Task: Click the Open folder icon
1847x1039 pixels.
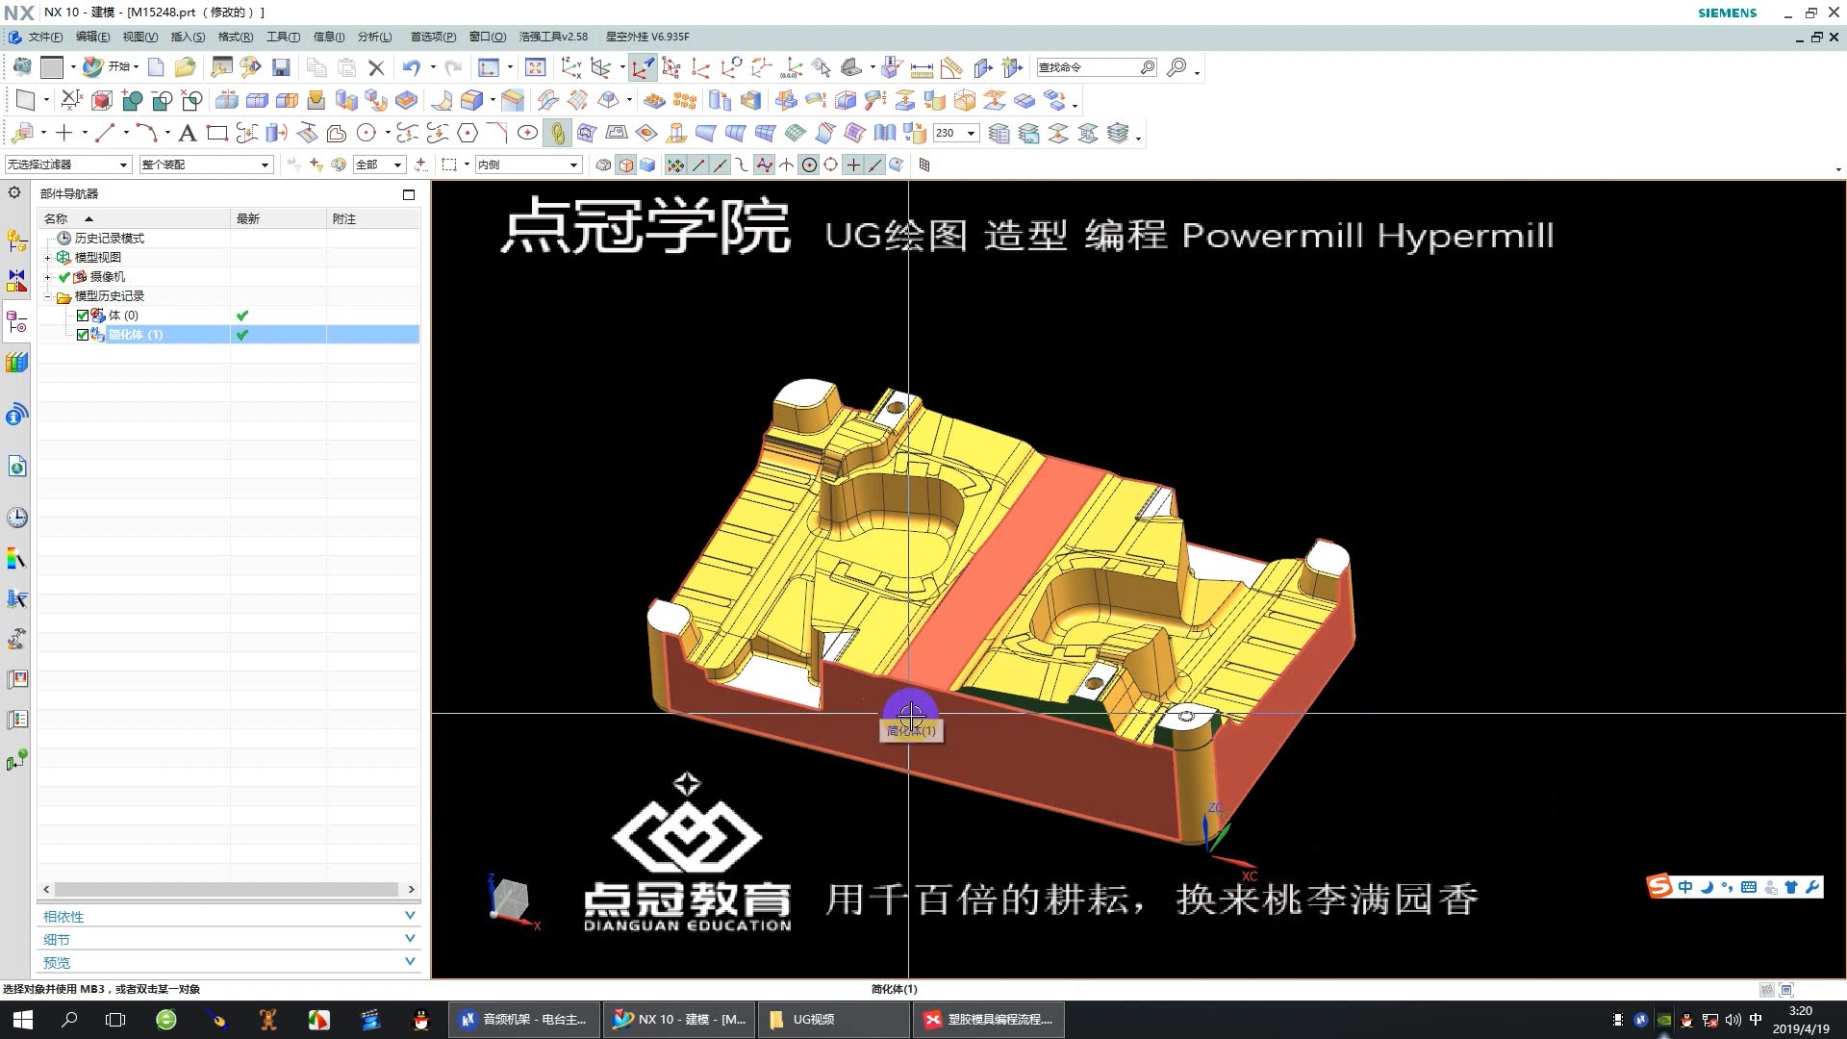Action: tap(185, 67)
